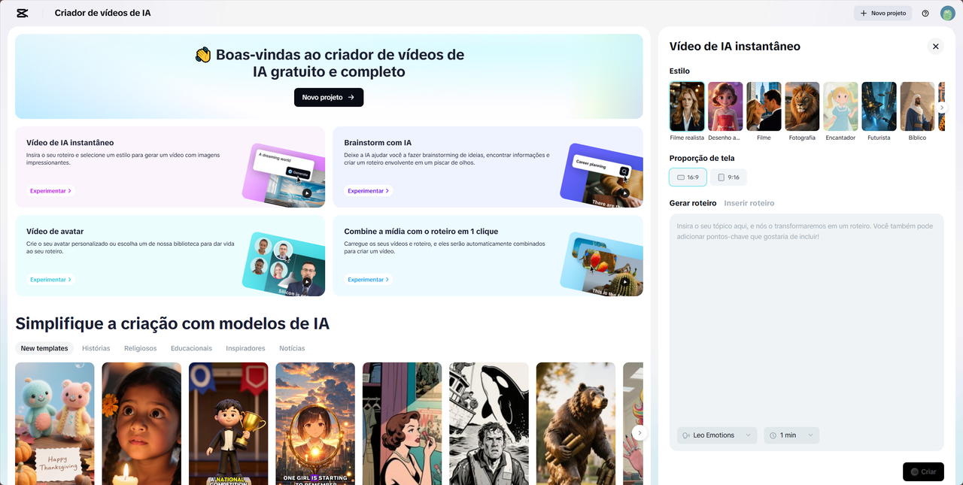Viewport: 963px width, 485px height.
Task: Open the help icon in the header
Action: tap(925, 13)
